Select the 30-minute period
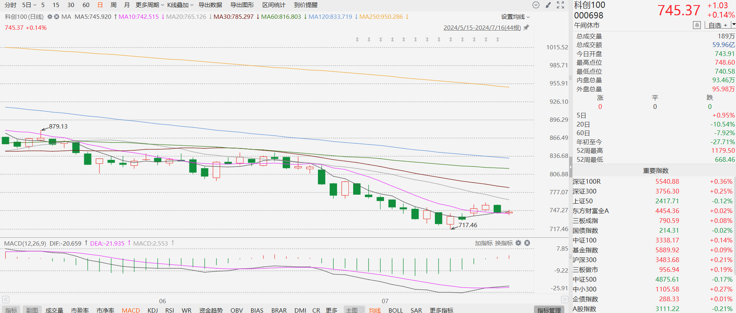This screenshot has width=736, height=313. pyautogui.click(x=71, y=5)
